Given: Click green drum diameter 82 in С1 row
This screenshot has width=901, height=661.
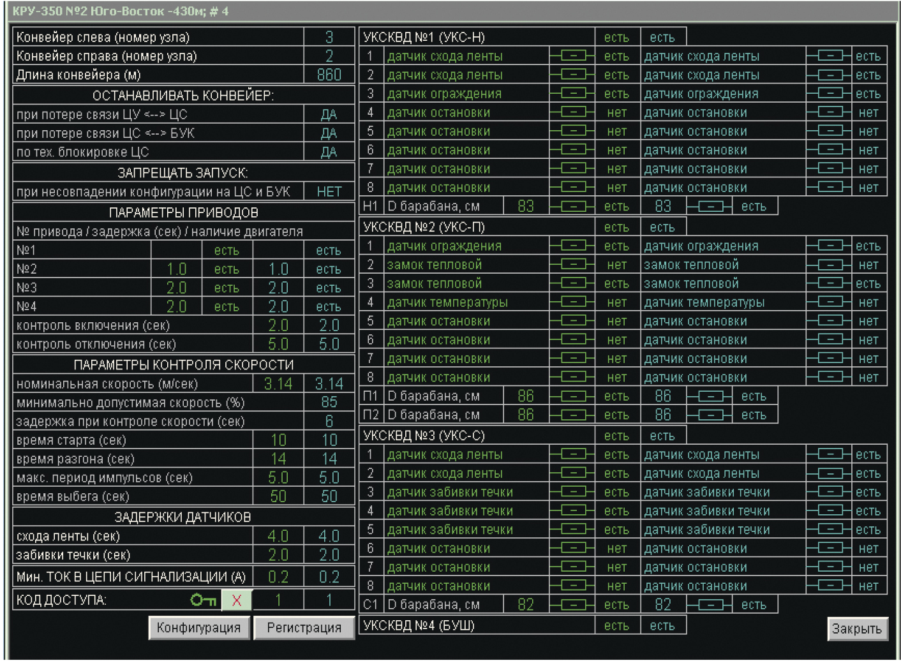Looking at the screenshot, I should point(526,605).
